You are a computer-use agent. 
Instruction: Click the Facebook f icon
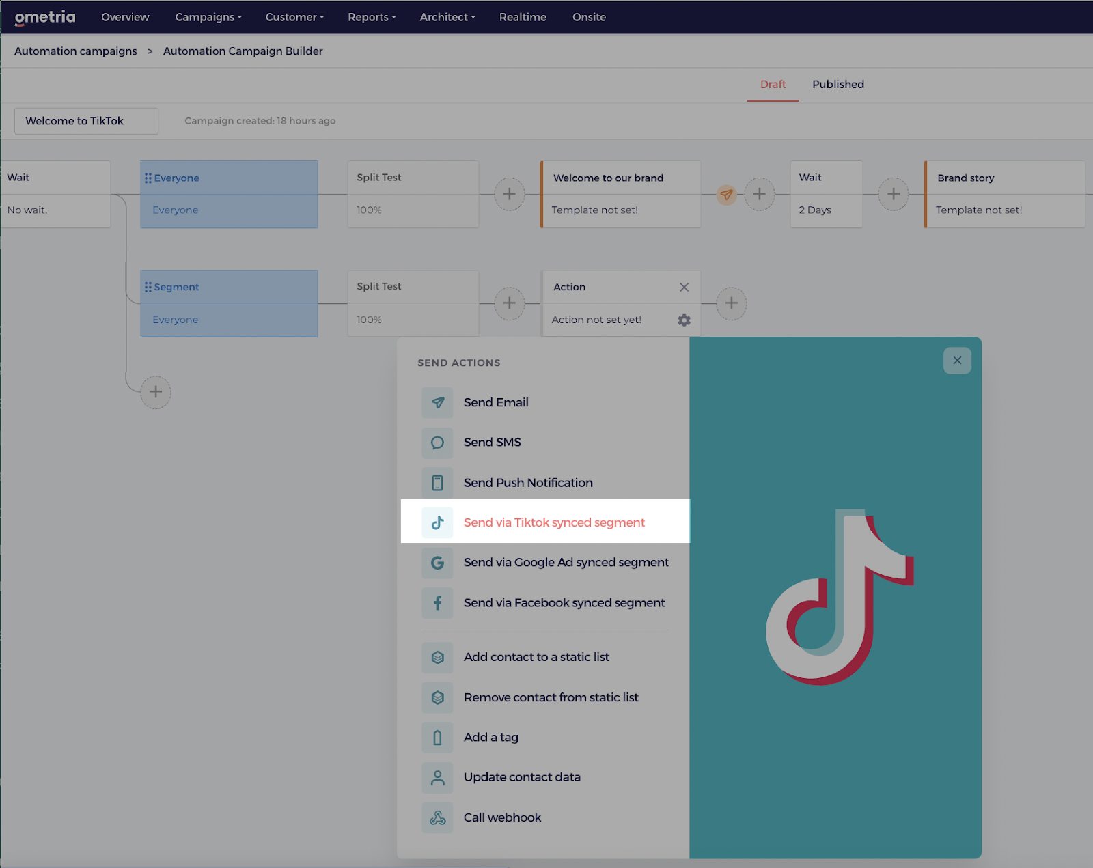[437, 603]
